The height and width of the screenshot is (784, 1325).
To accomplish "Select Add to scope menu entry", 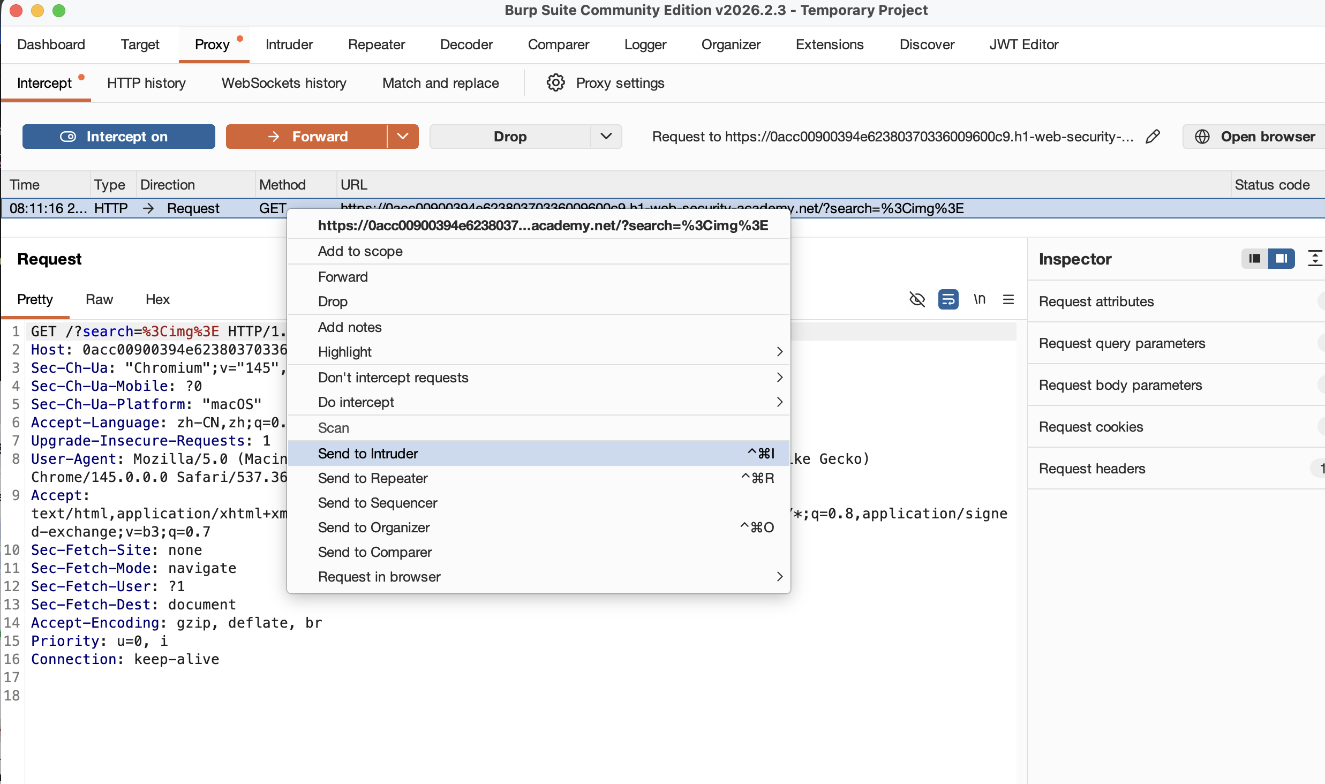I will pos(360,251).
